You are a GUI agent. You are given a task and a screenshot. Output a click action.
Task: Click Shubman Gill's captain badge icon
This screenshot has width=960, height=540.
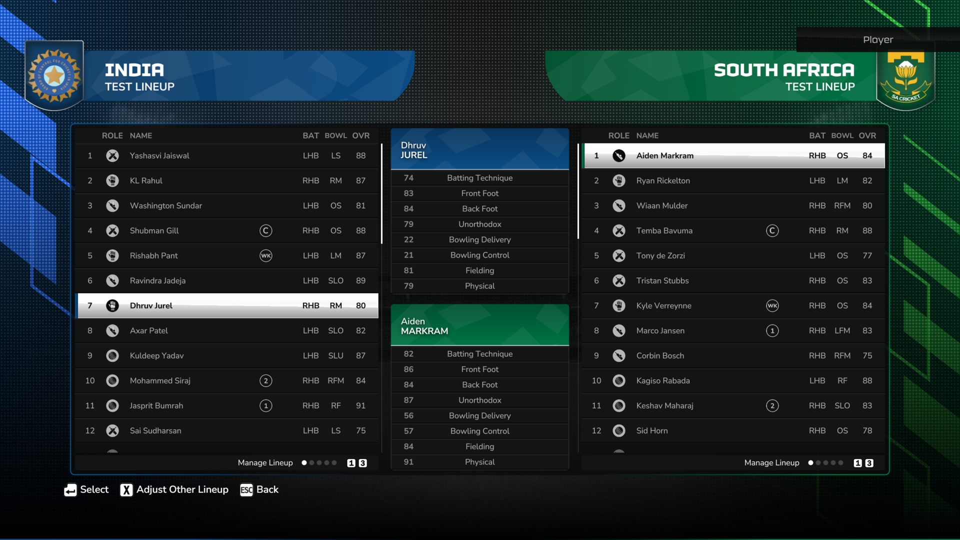click(x=265, y=230)
